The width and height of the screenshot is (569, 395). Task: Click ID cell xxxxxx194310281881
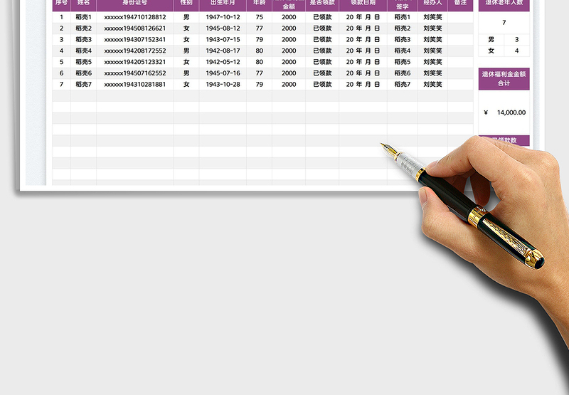point(134,85)
